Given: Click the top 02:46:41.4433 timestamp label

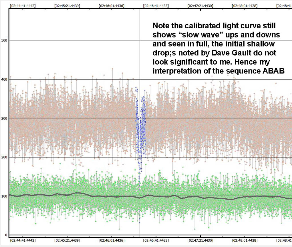Looking at the screenshot, I should point(156,5).
